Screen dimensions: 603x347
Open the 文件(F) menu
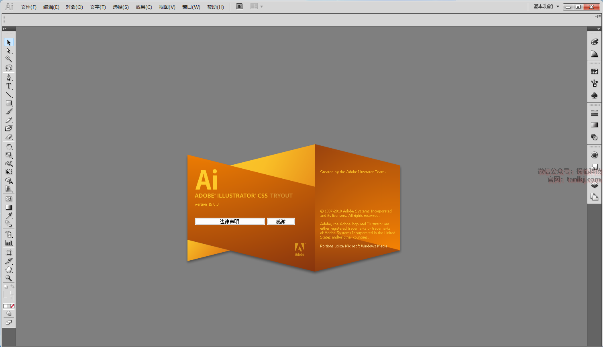pyautogui.click(x=29, y=7)
